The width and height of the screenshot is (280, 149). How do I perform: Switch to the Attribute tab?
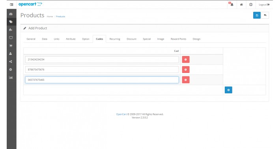tap(71, 39)
